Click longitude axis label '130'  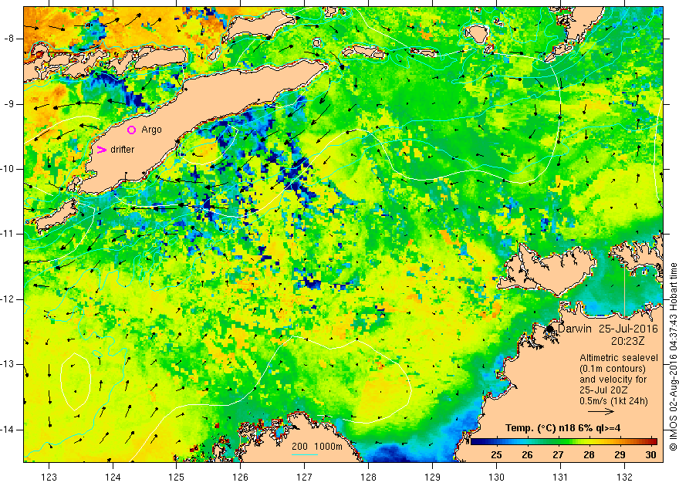(x=496, y=477)
